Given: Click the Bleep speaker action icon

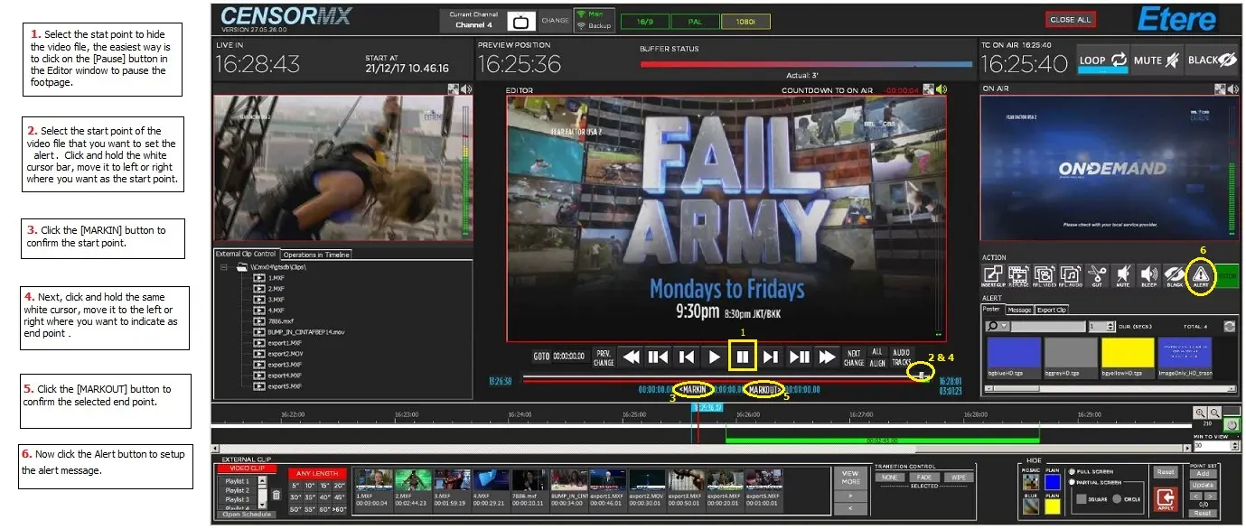Looking at the screenshot, I should point(1148,276).
